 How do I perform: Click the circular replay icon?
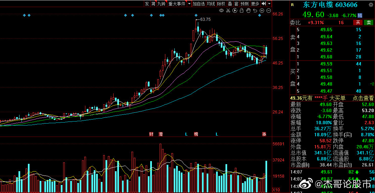(x=235, y=11)
